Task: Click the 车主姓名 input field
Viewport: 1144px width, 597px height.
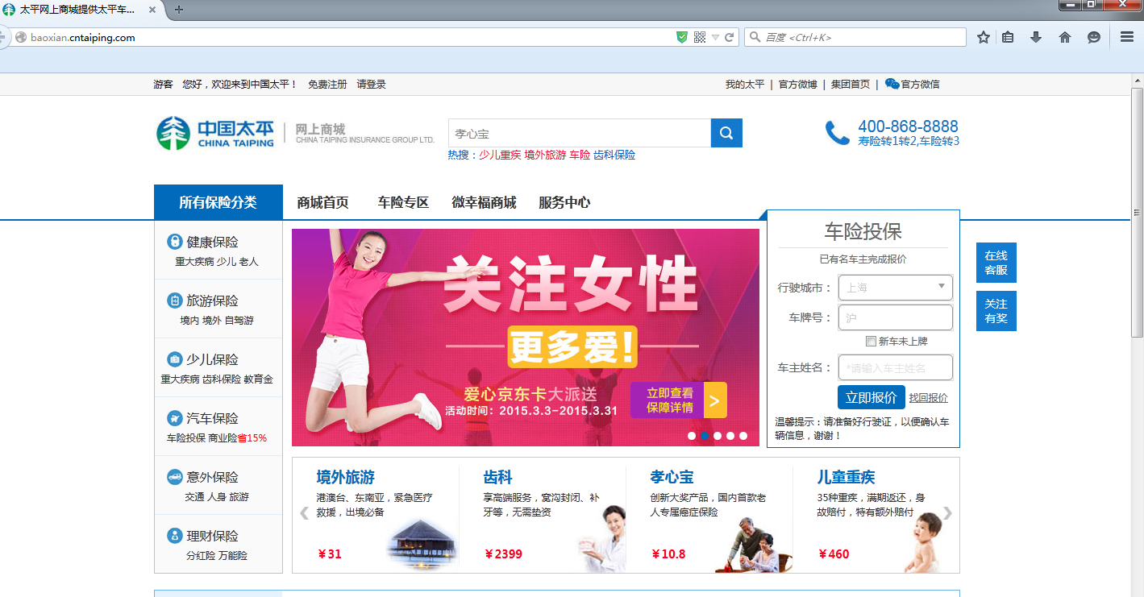Action: pyautogui.click(x=896, y=367)
